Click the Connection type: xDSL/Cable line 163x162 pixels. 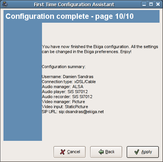(69, 82)
